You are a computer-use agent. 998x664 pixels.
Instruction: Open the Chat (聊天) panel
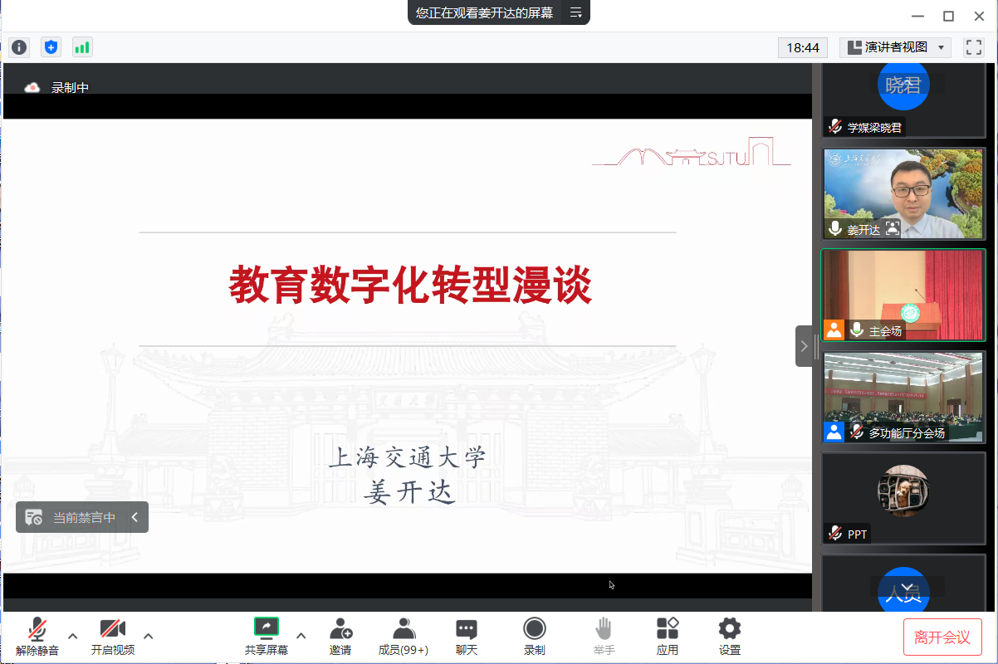pos(467,637)
